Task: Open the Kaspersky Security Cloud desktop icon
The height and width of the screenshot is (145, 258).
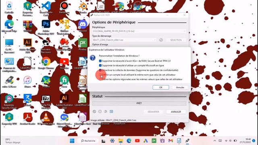Action: pos(9,101)
